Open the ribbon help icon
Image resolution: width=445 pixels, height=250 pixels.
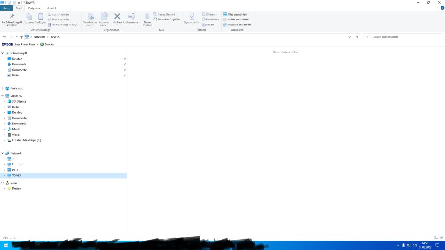(x=442, y=8)
